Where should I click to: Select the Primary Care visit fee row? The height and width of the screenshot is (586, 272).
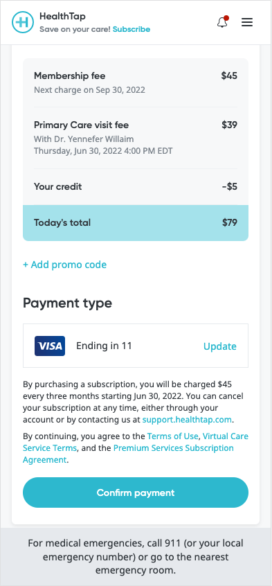[x=136, y=138]
